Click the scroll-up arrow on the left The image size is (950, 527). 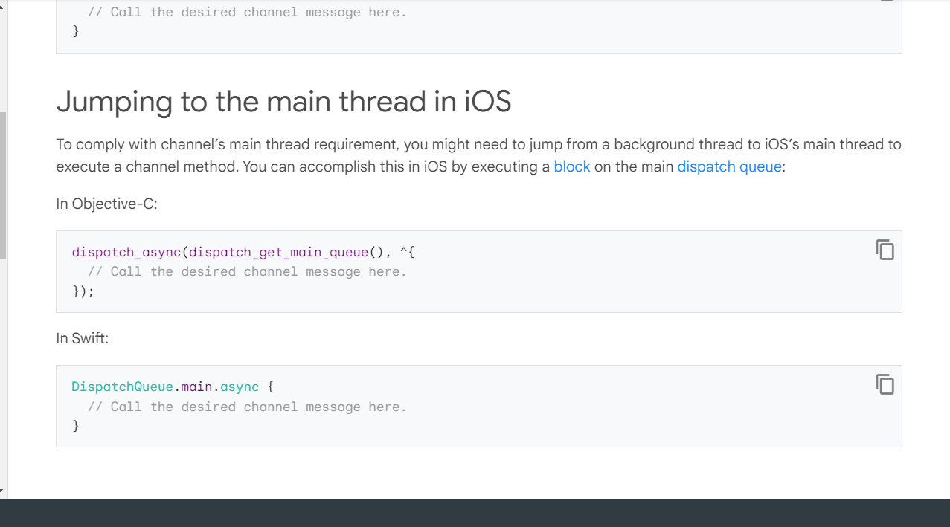(2, 5)
